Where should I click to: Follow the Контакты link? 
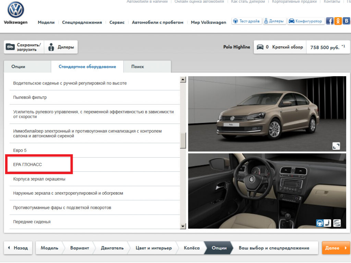coord(332,2)
